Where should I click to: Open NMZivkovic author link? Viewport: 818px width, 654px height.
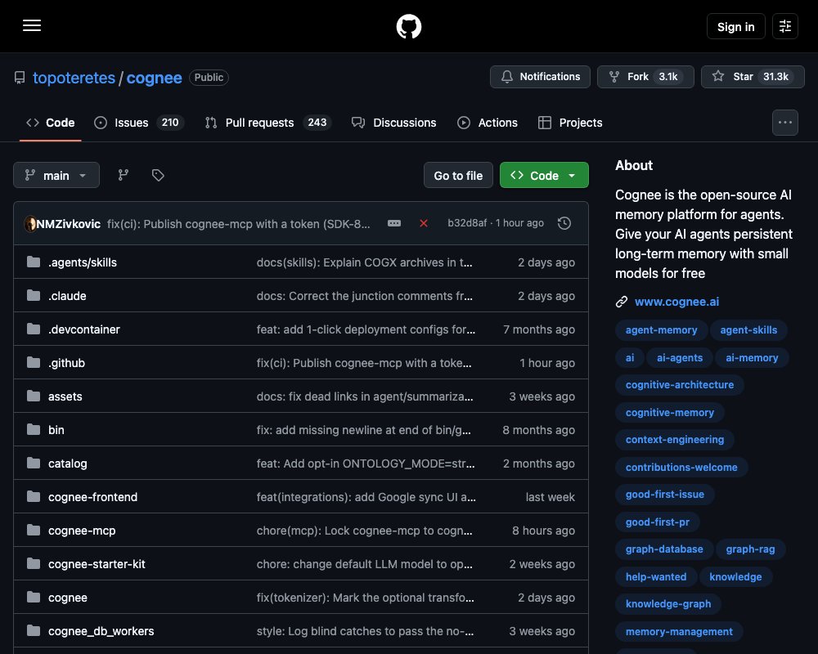tap(69, 224)
